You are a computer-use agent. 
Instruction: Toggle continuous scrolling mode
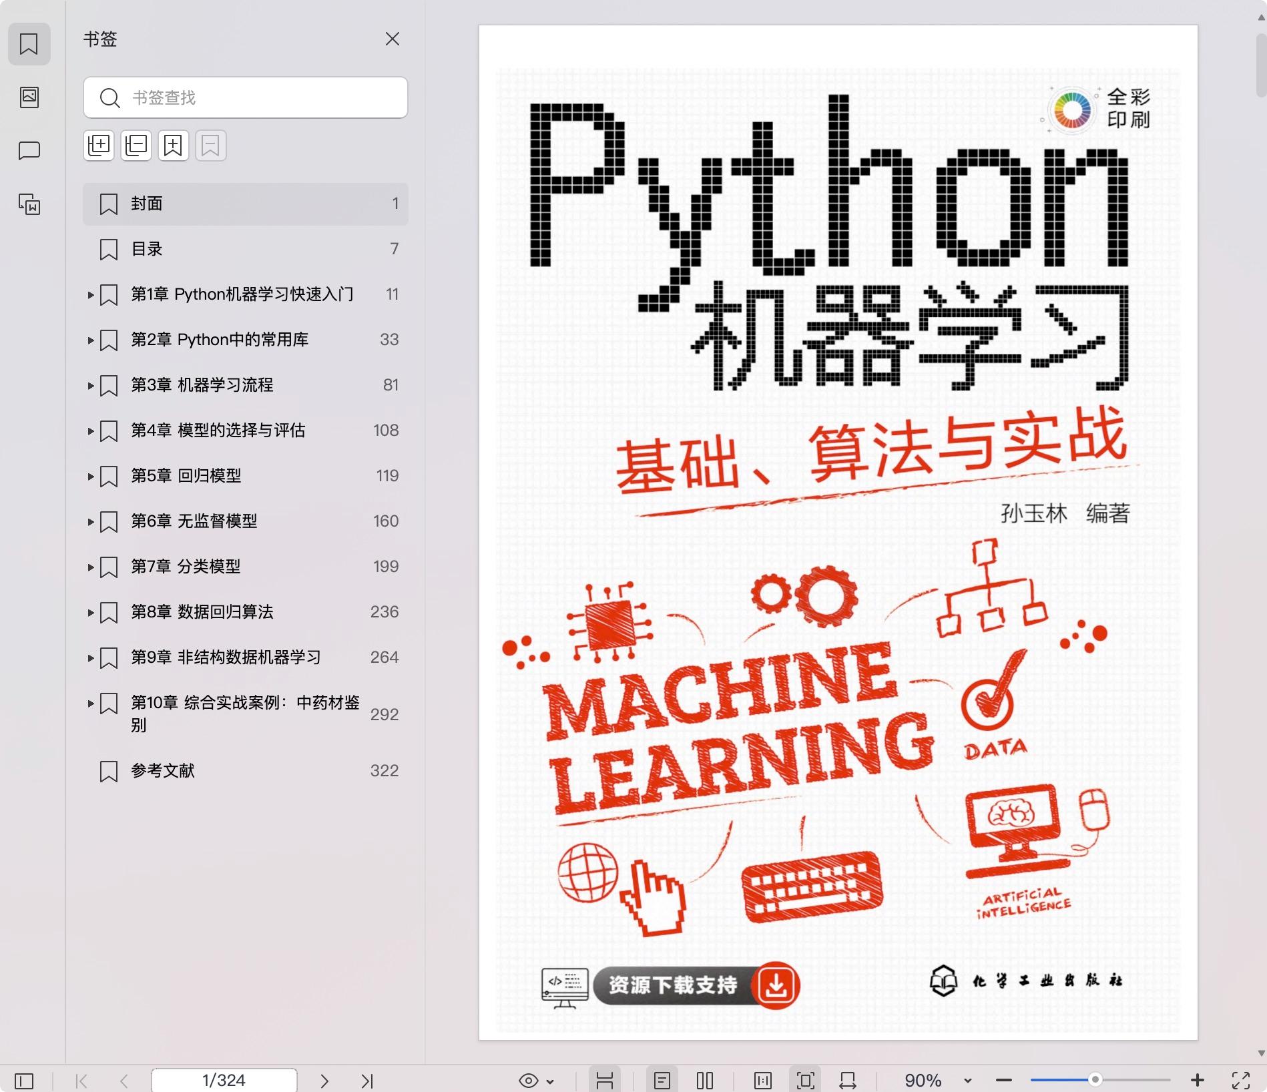tap(605, 1081)
